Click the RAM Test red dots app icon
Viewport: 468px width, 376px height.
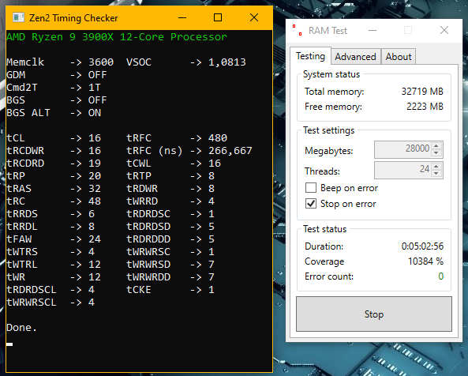pos(297,30)
